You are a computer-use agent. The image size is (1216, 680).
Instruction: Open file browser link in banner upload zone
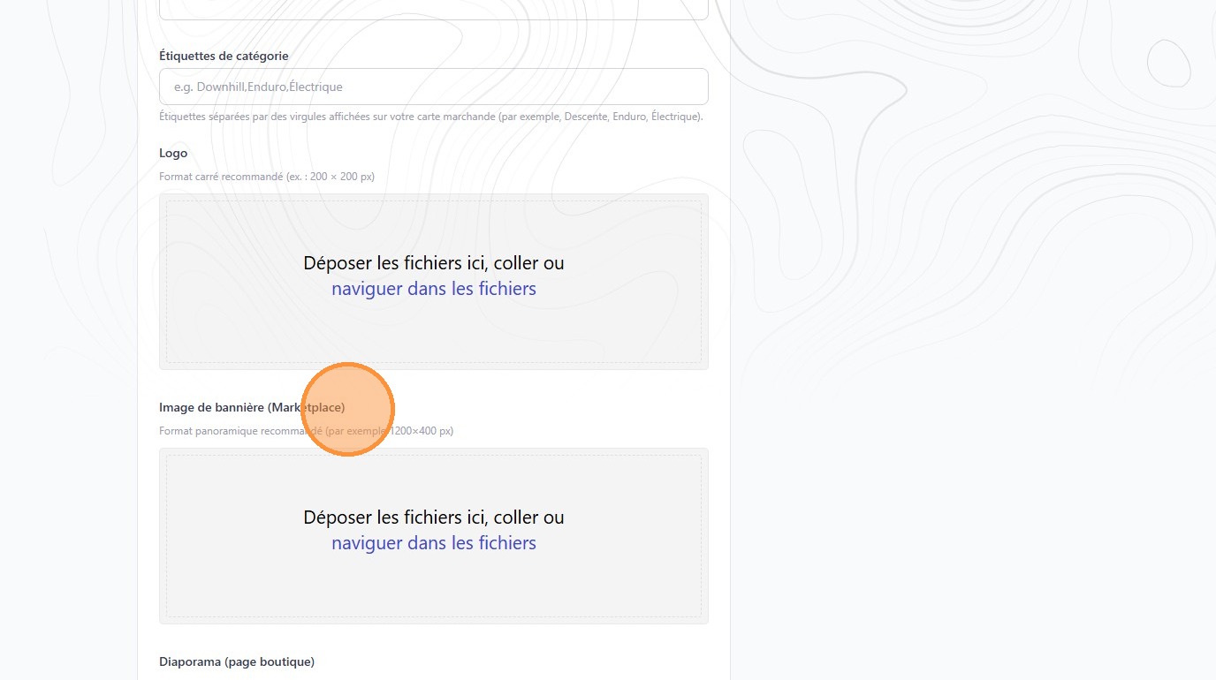433,543
